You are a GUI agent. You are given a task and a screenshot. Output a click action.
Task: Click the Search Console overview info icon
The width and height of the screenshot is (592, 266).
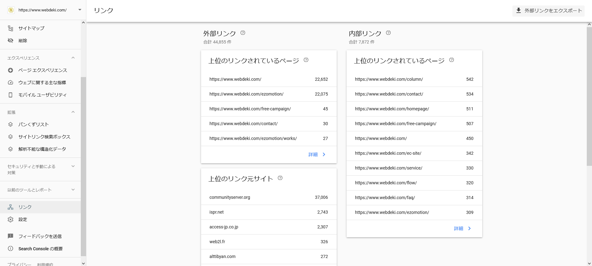click(10, 248)
